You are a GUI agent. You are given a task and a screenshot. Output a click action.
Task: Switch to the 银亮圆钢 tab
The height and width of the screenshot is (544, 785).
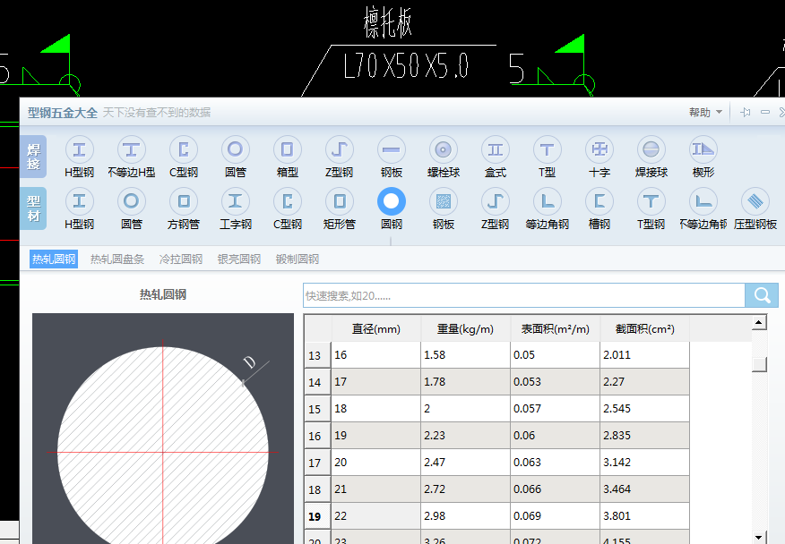click(238, 259)
